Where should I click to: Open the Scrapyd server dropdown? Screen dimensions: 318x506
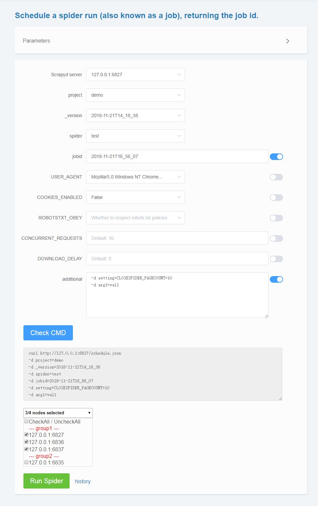135,75
